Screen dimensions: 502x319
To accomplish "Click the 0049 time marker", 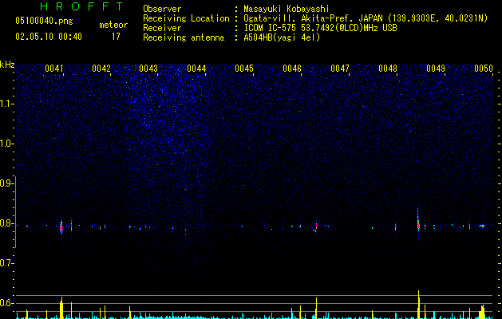I will [436, 69].
